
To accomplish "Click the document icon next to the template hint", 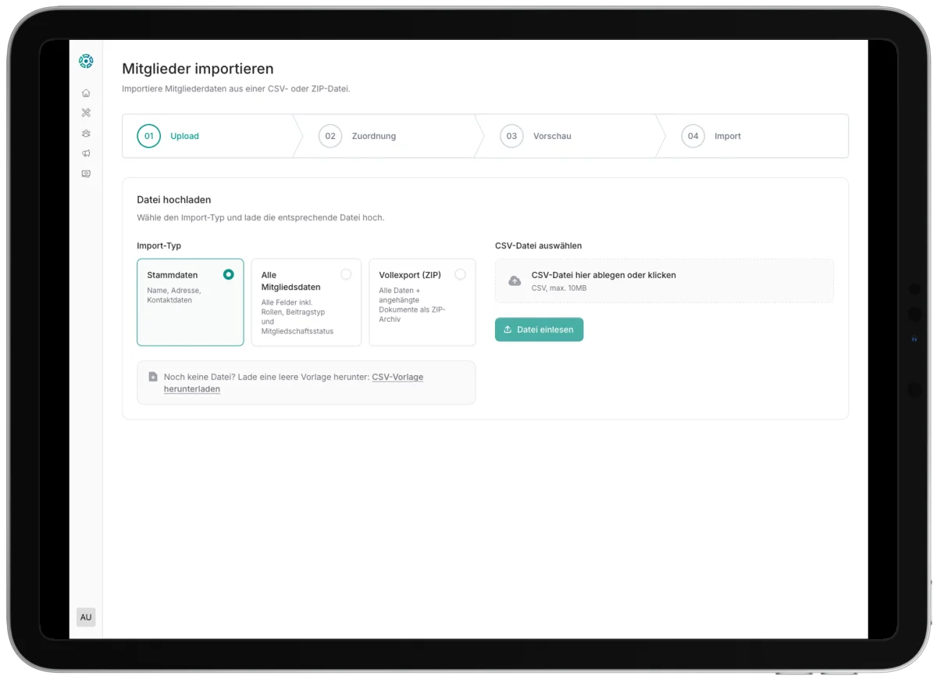I will (153, 377).
